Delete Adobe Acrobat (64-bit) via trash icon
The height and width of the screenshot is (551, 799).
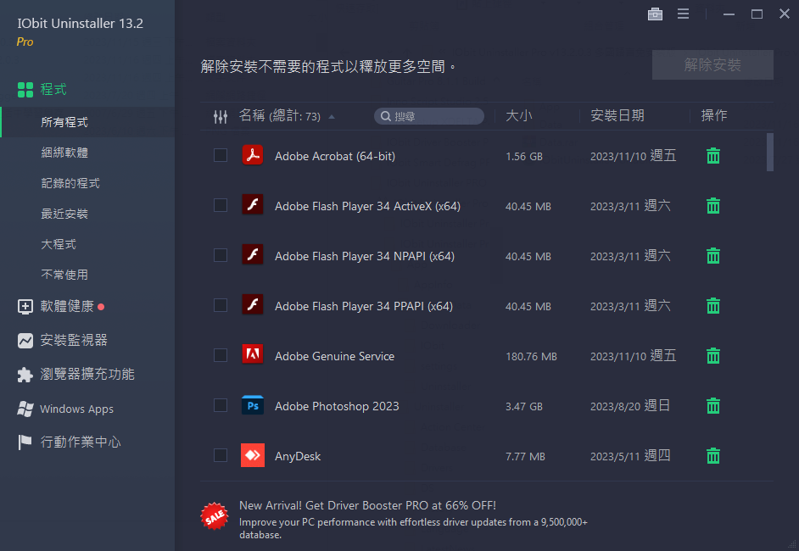[x=712, y=156]
